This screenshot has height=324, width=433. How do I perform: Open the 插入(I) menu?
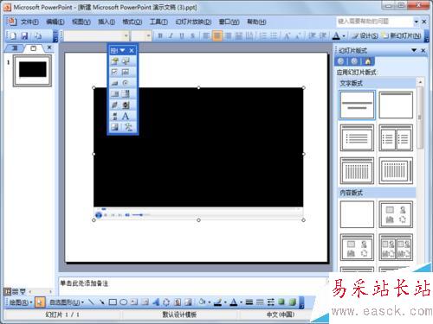(x=107, y=22)
